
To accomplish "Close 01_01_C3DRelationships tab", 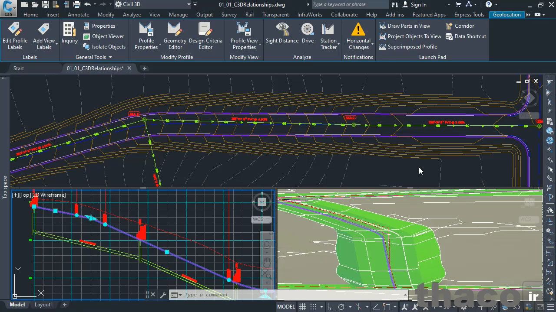I will pyautogui.click(x=129, y=68).
